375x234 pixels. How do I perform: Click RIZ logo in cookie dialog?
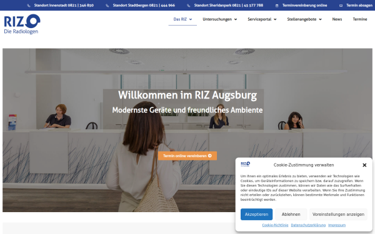(x=245, y=164)
